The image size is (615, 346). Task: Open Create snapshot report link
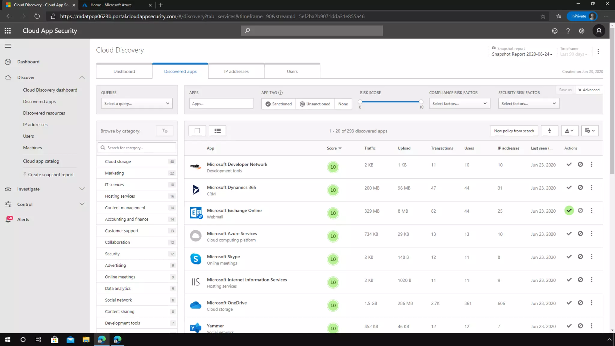pyautogui.click(x=50, y=175)
